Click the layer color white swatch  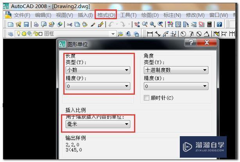point(40,34)
